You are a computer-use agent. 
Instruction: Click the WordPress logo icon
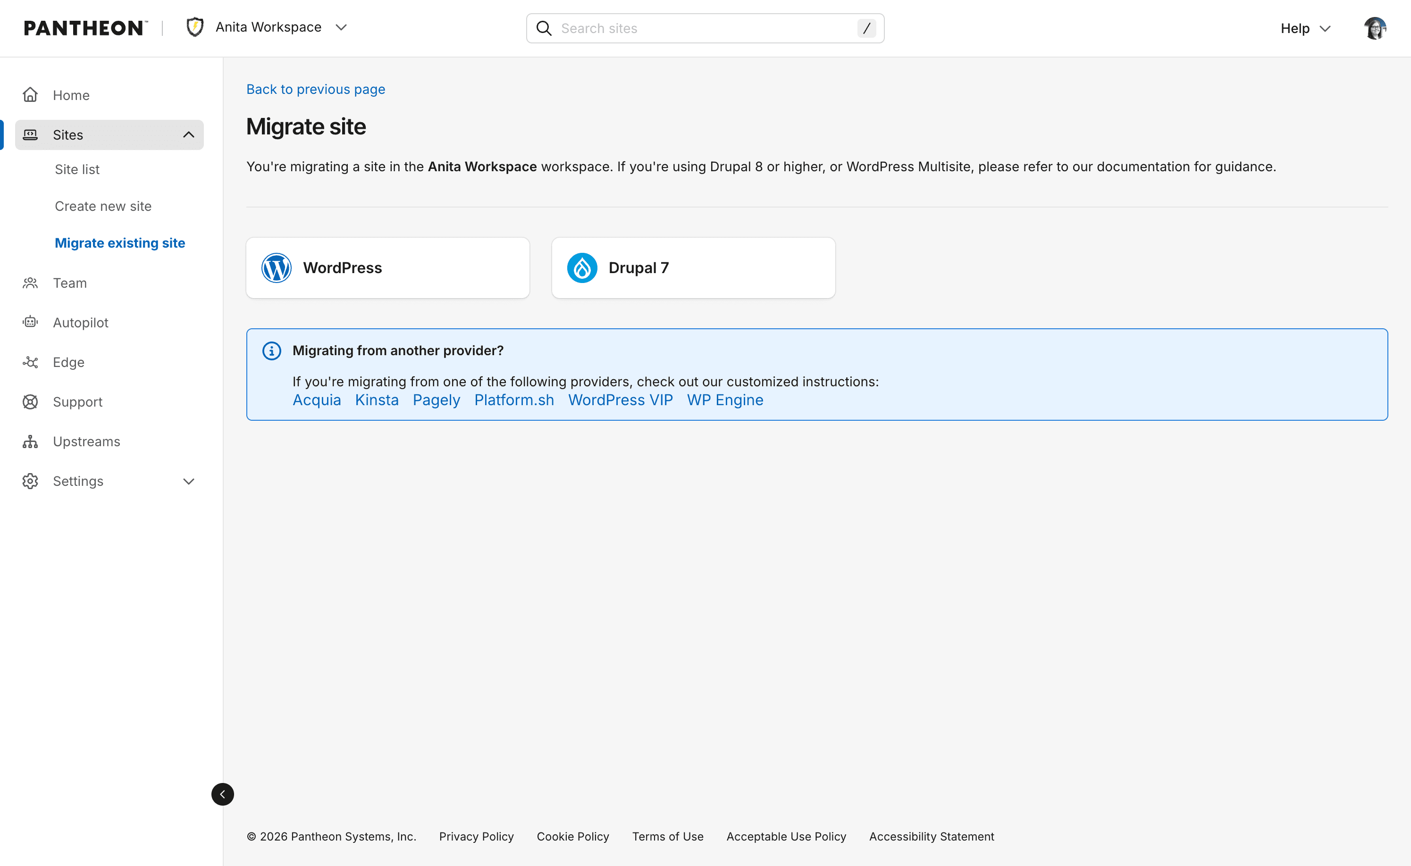[276, 268]
